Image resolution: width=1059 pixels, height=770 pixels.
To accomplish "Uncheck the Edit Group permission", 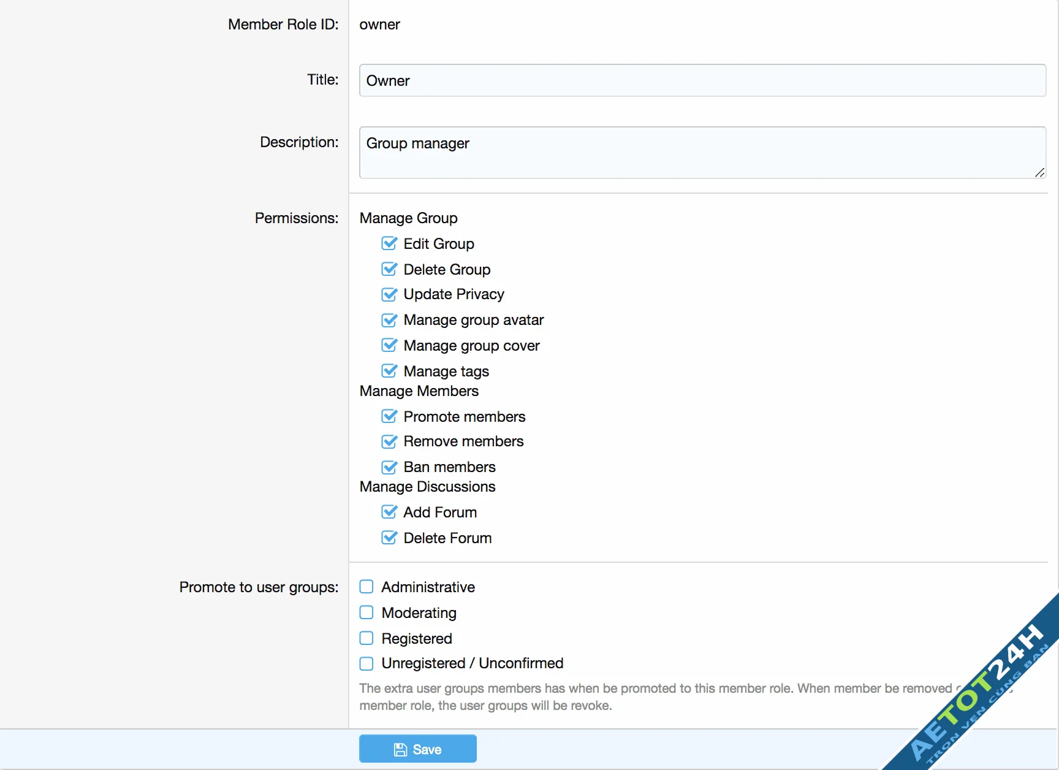I will [390, 243].
